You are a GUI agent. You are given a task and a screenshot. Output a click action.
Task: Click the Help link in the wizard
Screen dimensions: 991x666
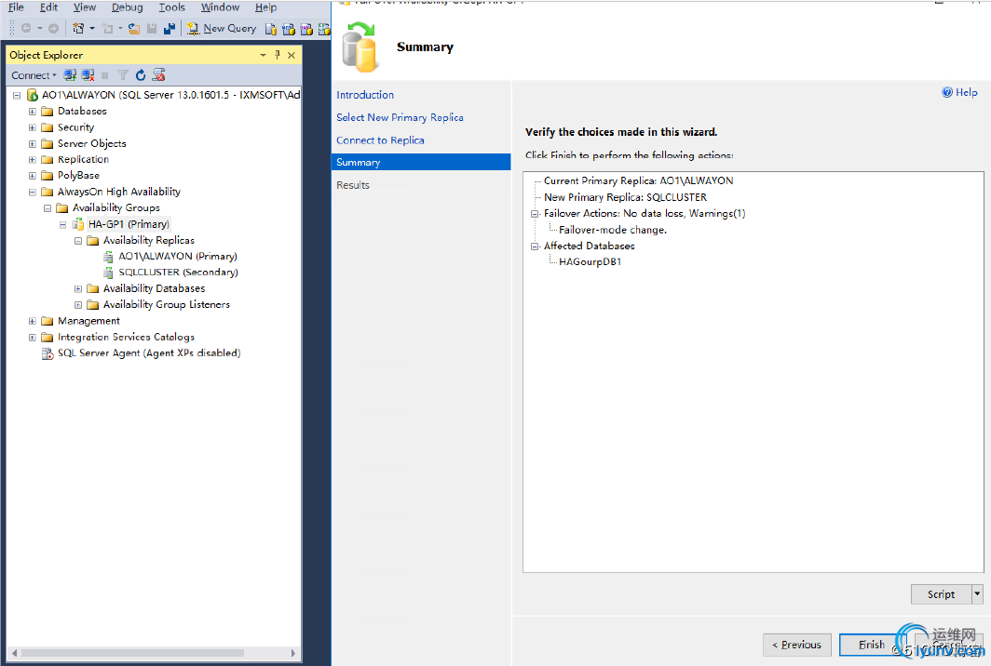[966, 92]
